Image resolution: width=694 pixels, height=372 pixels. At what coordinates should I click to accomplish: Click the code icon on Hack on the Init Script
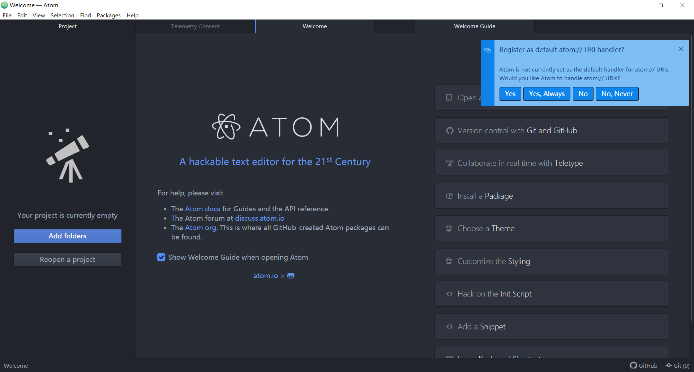tap(449, 294)
